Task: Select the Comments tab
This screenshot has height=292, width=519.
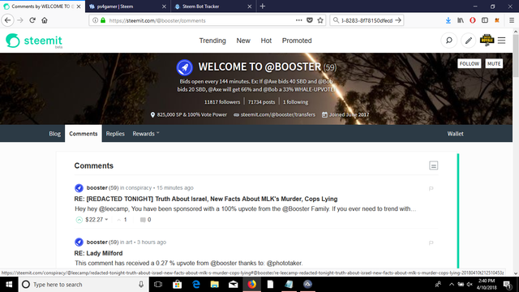Action: click(x=83, y=133)
